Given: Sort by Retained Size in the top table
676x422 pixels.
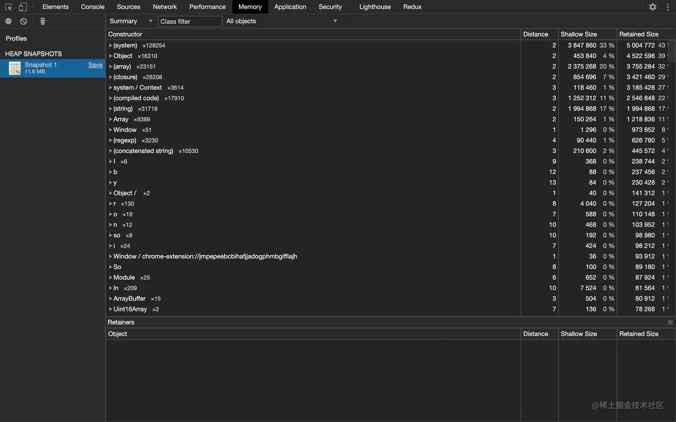Looking at the screenshot, I should pos(646,34).
